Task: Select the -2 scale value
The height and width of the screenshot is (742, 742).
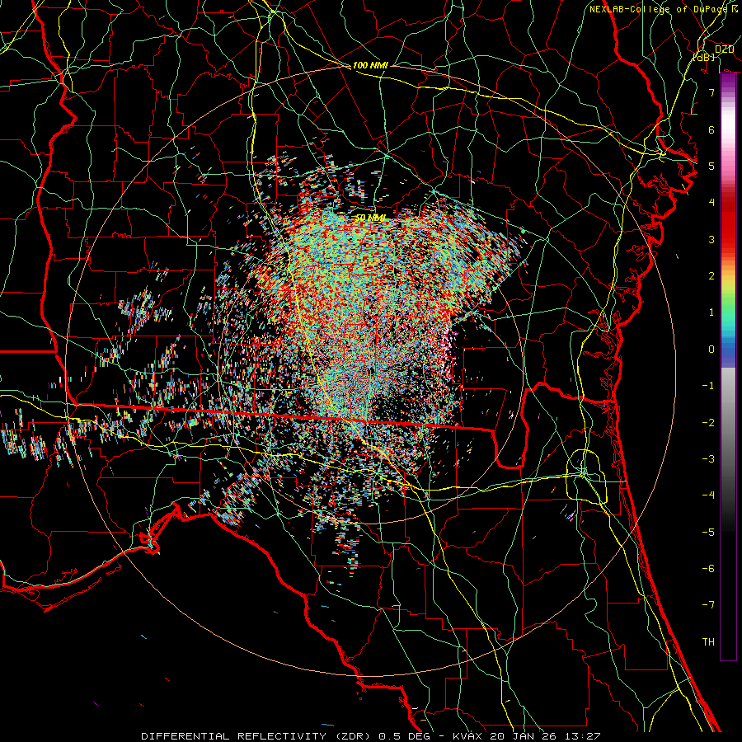Action: coord(708,423)
